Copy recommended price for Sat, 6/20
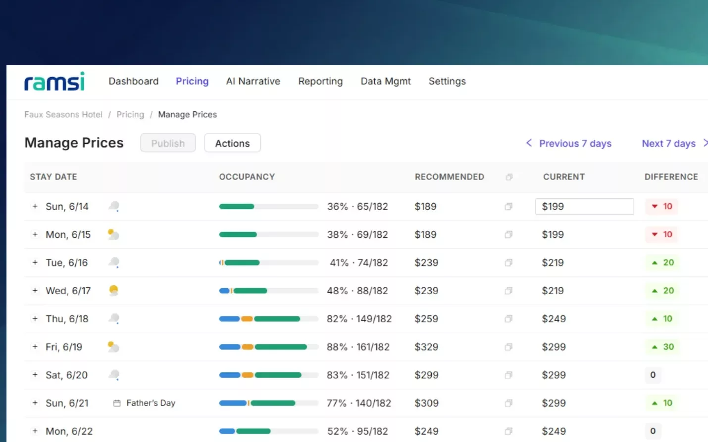 click(508, 375)
